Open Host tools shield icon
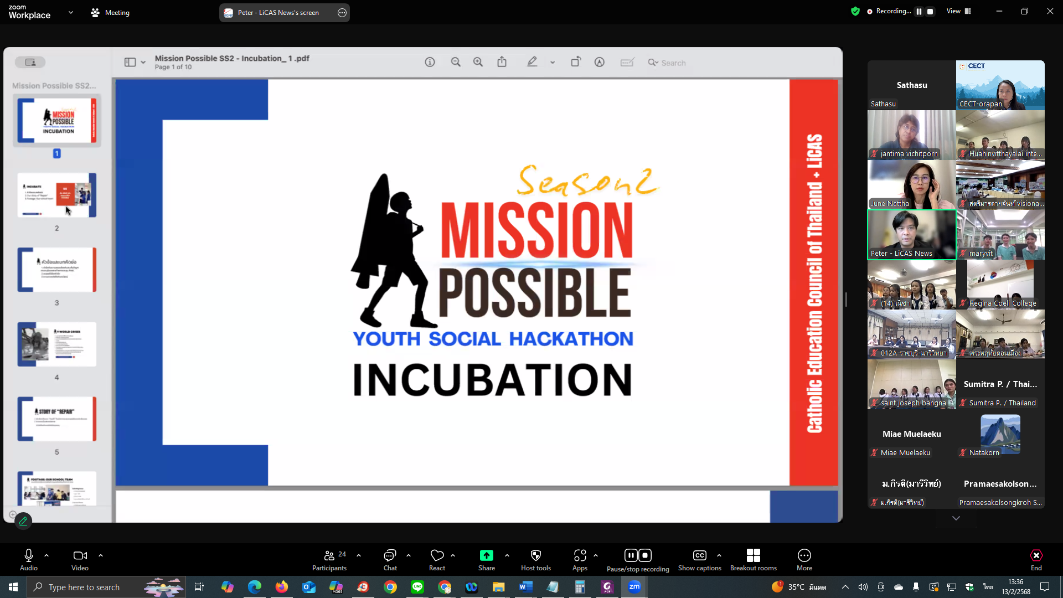 (535, 556)
